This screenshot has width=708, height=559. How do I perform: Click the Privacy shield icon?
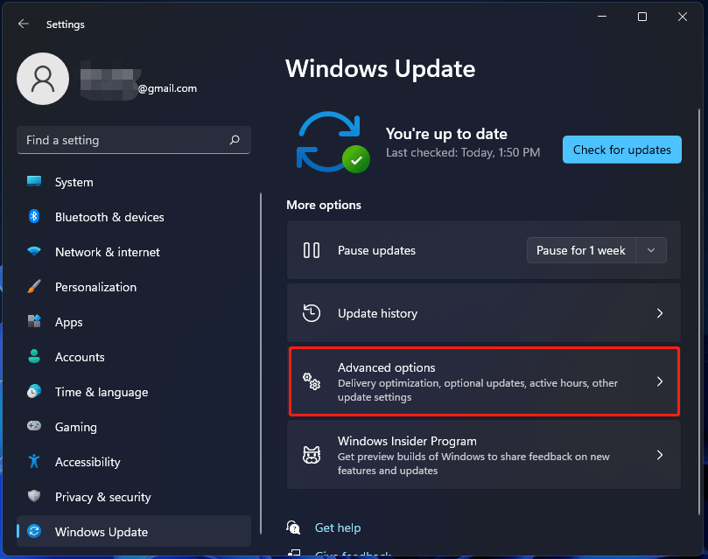click(34, 496)
